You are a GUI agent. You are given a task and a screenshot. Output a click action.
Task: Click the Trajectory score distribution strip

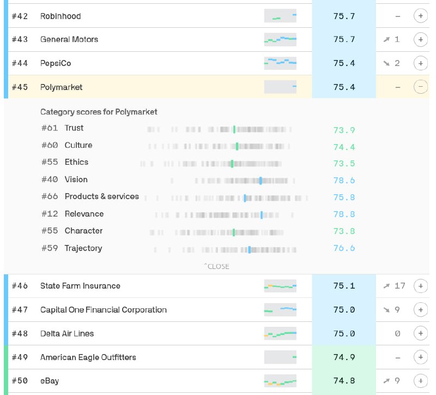pyautogui.click(x=225, y=250)
